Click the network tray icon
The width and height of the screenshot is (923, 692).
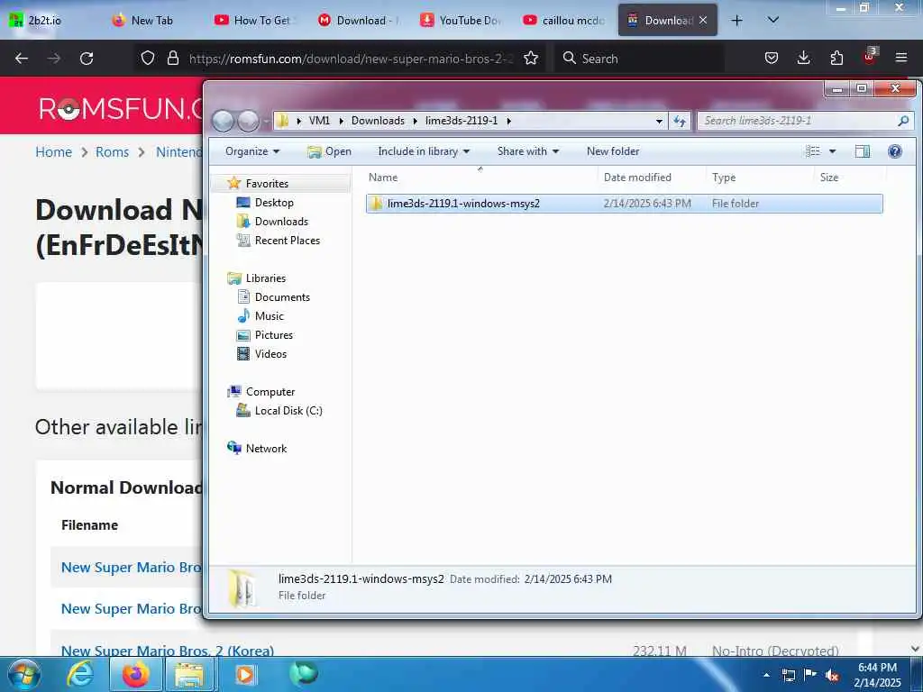(788, 675)
